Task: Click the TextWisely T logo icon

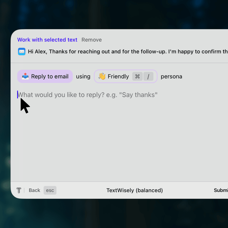Action: coord(19,190)
